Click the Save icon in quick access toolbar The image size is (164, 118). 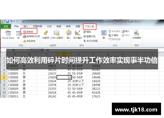coord(7,22)
